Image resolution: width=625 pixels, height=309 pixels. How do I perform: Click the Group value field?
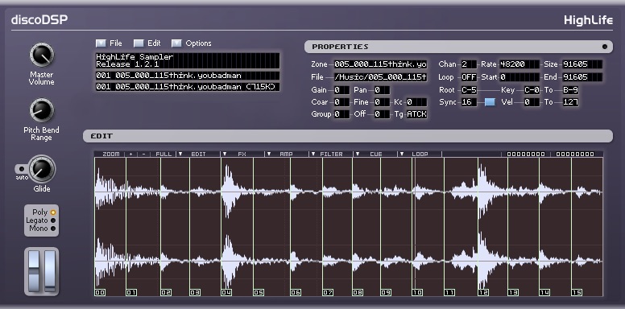[x=341, y=114]
